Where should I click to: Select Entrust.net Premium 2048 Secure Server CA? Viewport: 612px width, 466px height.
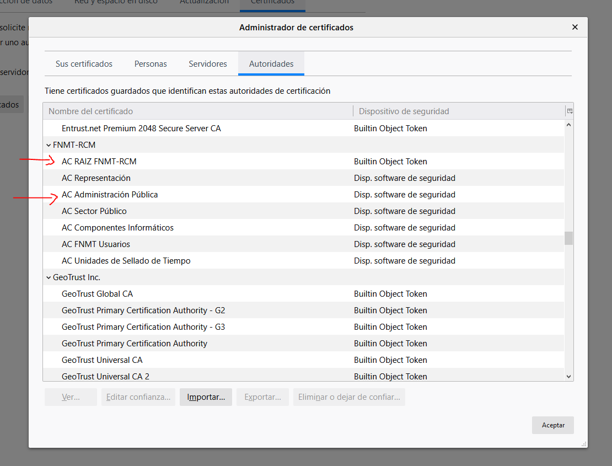[304, 128]
